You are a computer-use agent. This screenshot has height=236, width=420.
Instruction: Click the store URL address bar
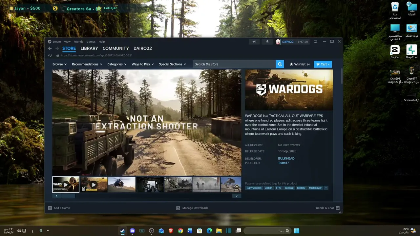click(96, 55)
